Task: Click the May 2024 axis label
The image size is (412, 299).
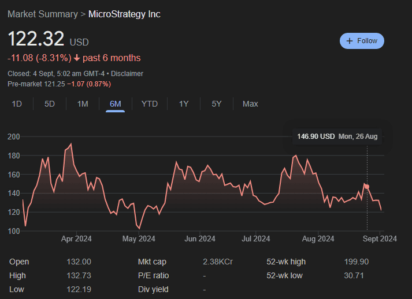Action: click(139, 239)
